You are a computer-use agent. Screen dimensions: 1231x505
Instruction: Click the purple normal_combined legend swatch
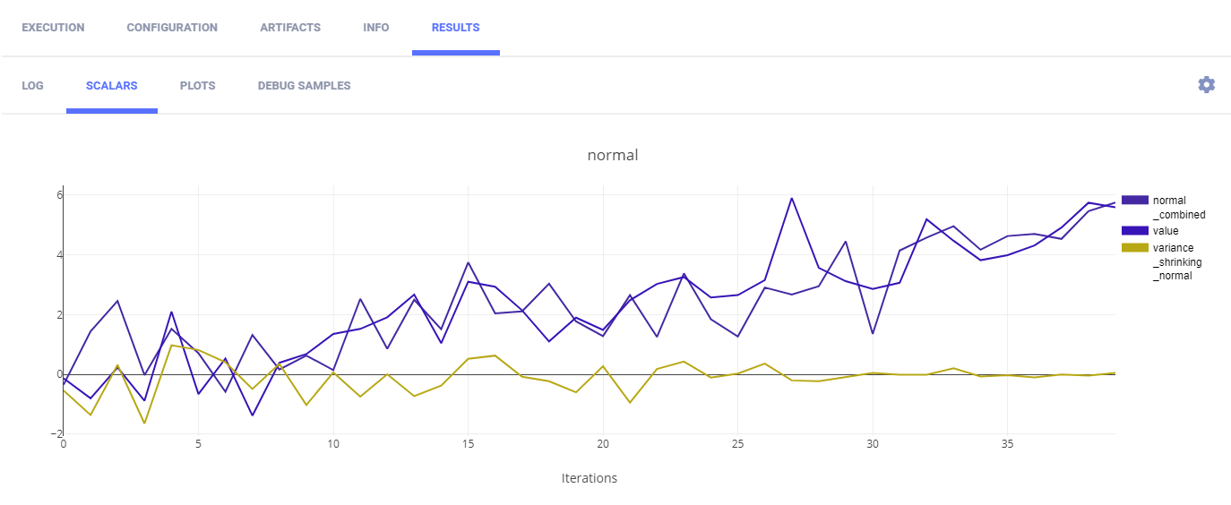[1134, 201]
